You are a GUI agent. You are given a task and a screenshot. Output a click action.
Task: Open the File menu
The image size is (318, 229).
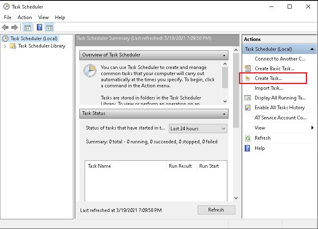[x=8, y=17]
